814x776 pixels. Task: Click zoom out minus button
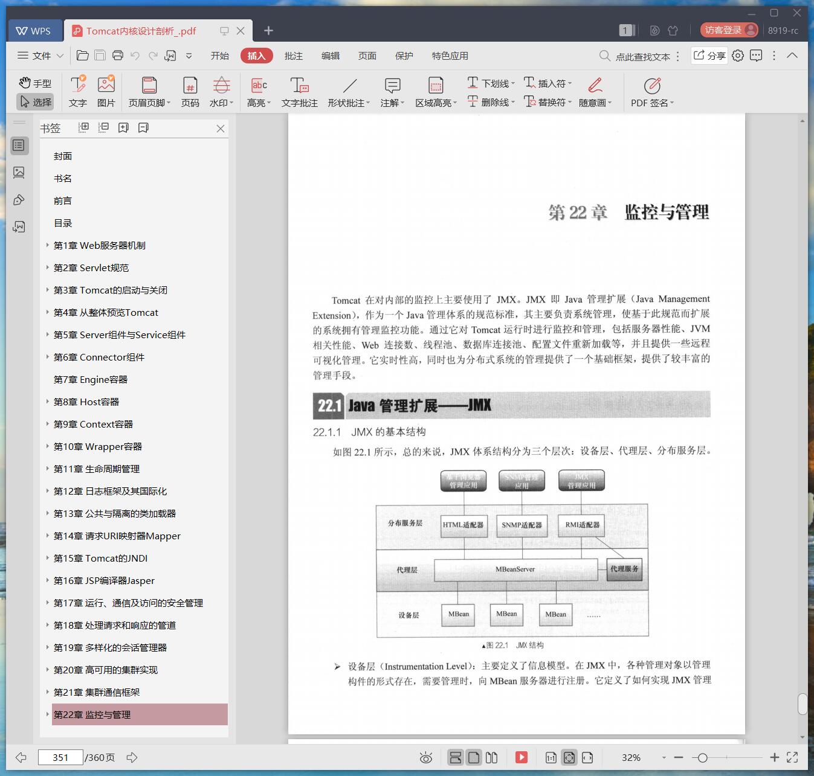click(679, 757)
